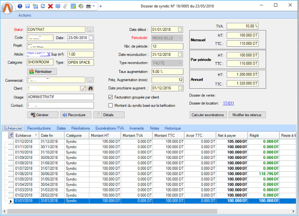Open the print options dropdown arrow

(x=94, y=6)
